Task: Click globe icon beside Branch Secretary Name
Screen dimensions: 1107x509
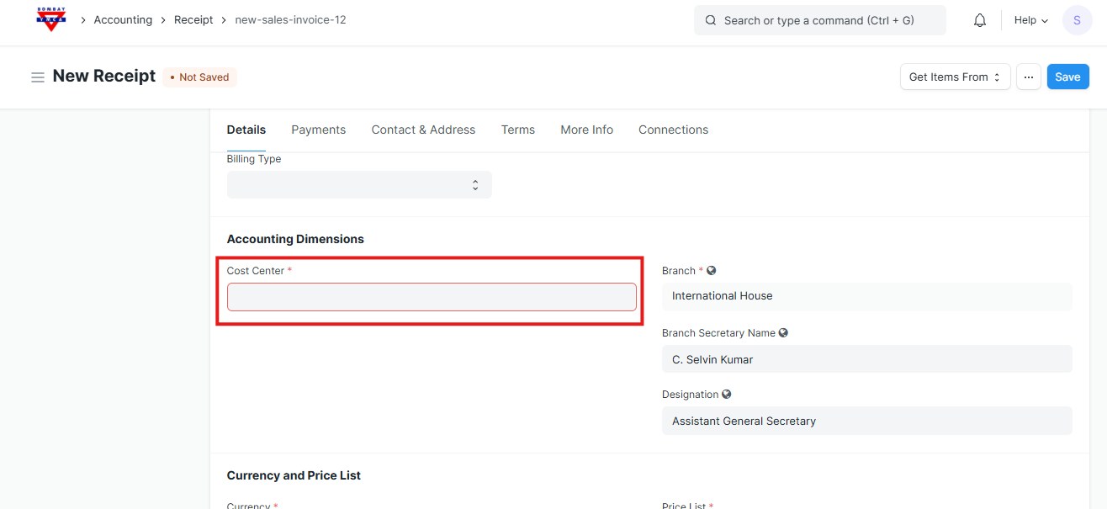Action: click(783, 333)
